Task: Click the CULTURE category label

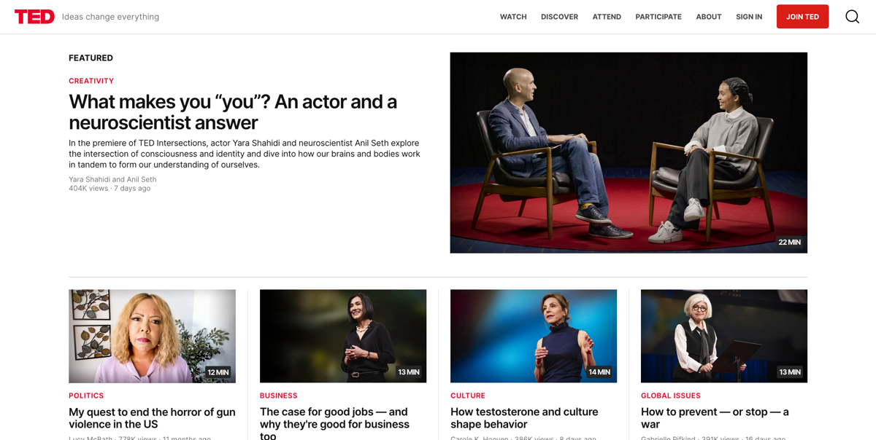Action: pos(467,396)
